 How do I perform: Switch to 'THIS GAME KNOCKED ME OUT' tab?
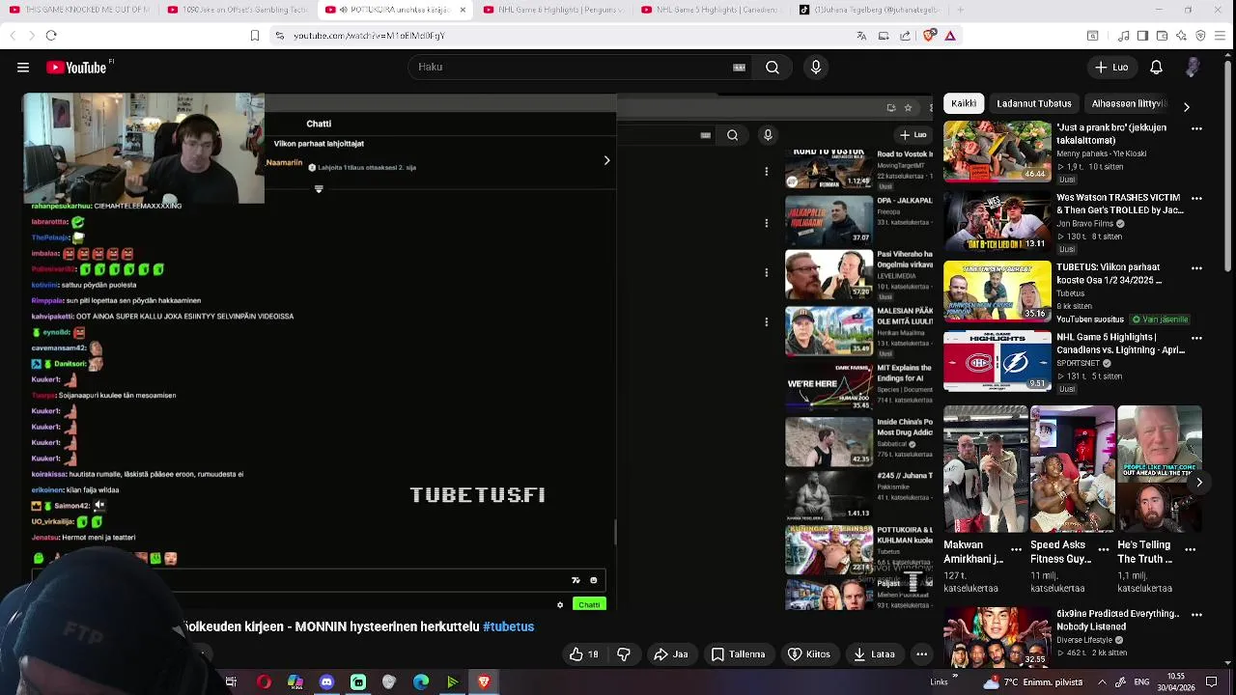tap(79, 10)
